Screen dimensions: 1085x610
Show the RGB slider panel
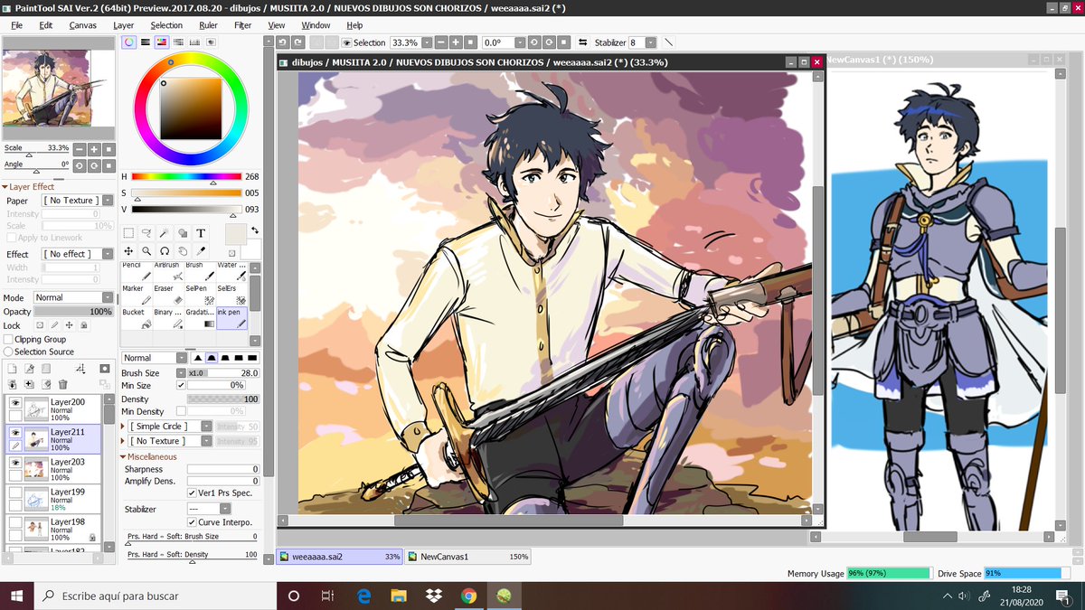pyautogui.click(x=146, y=42)
